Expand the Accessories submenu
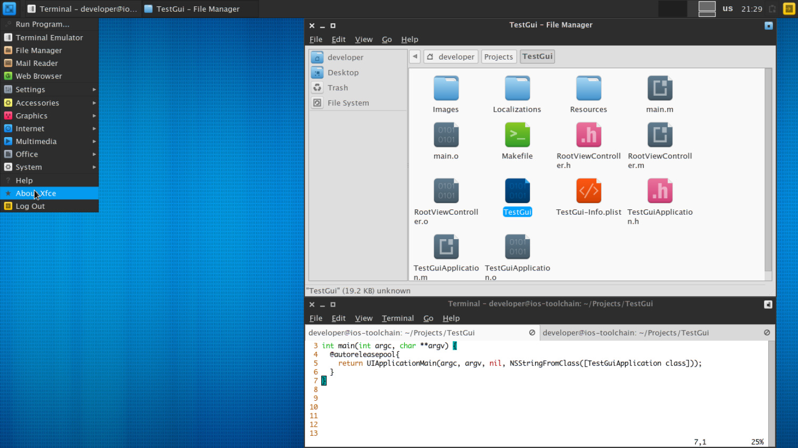The width and height of the screenshot is (798, 448). click(x=49, y=103)
